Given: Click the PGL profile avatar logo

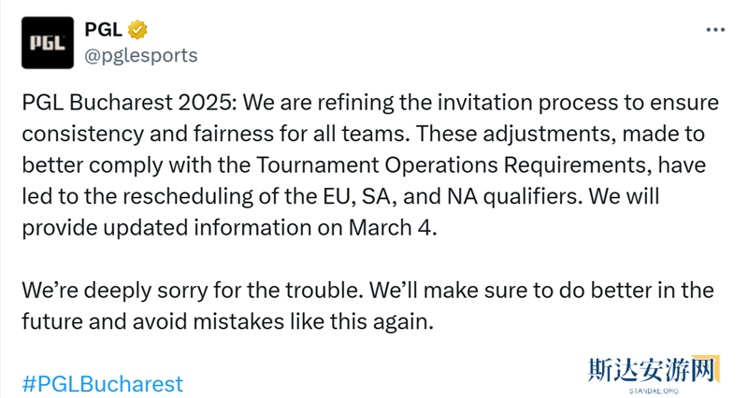Looking at the screenshot, I should tap(45, 43).
